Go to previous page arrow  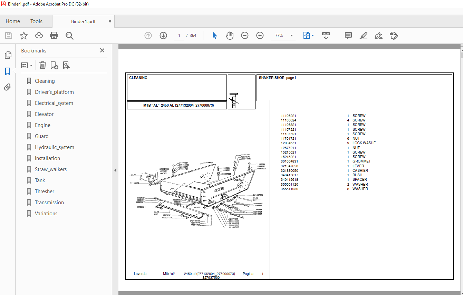click(148, 36)
